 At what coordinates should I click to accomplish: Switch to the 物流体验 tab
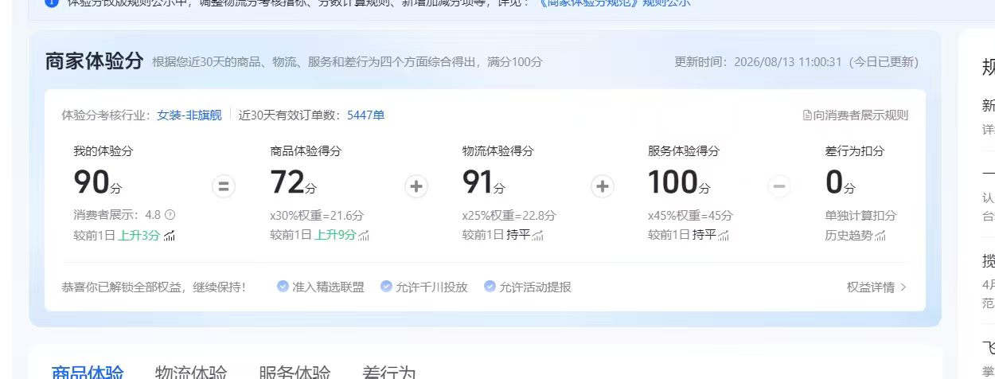coord(191,373)
